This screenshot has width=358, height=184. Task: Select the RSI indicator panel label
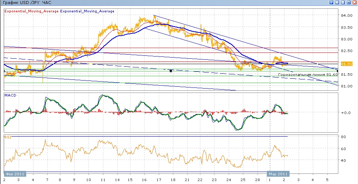[x=7, y=137]
